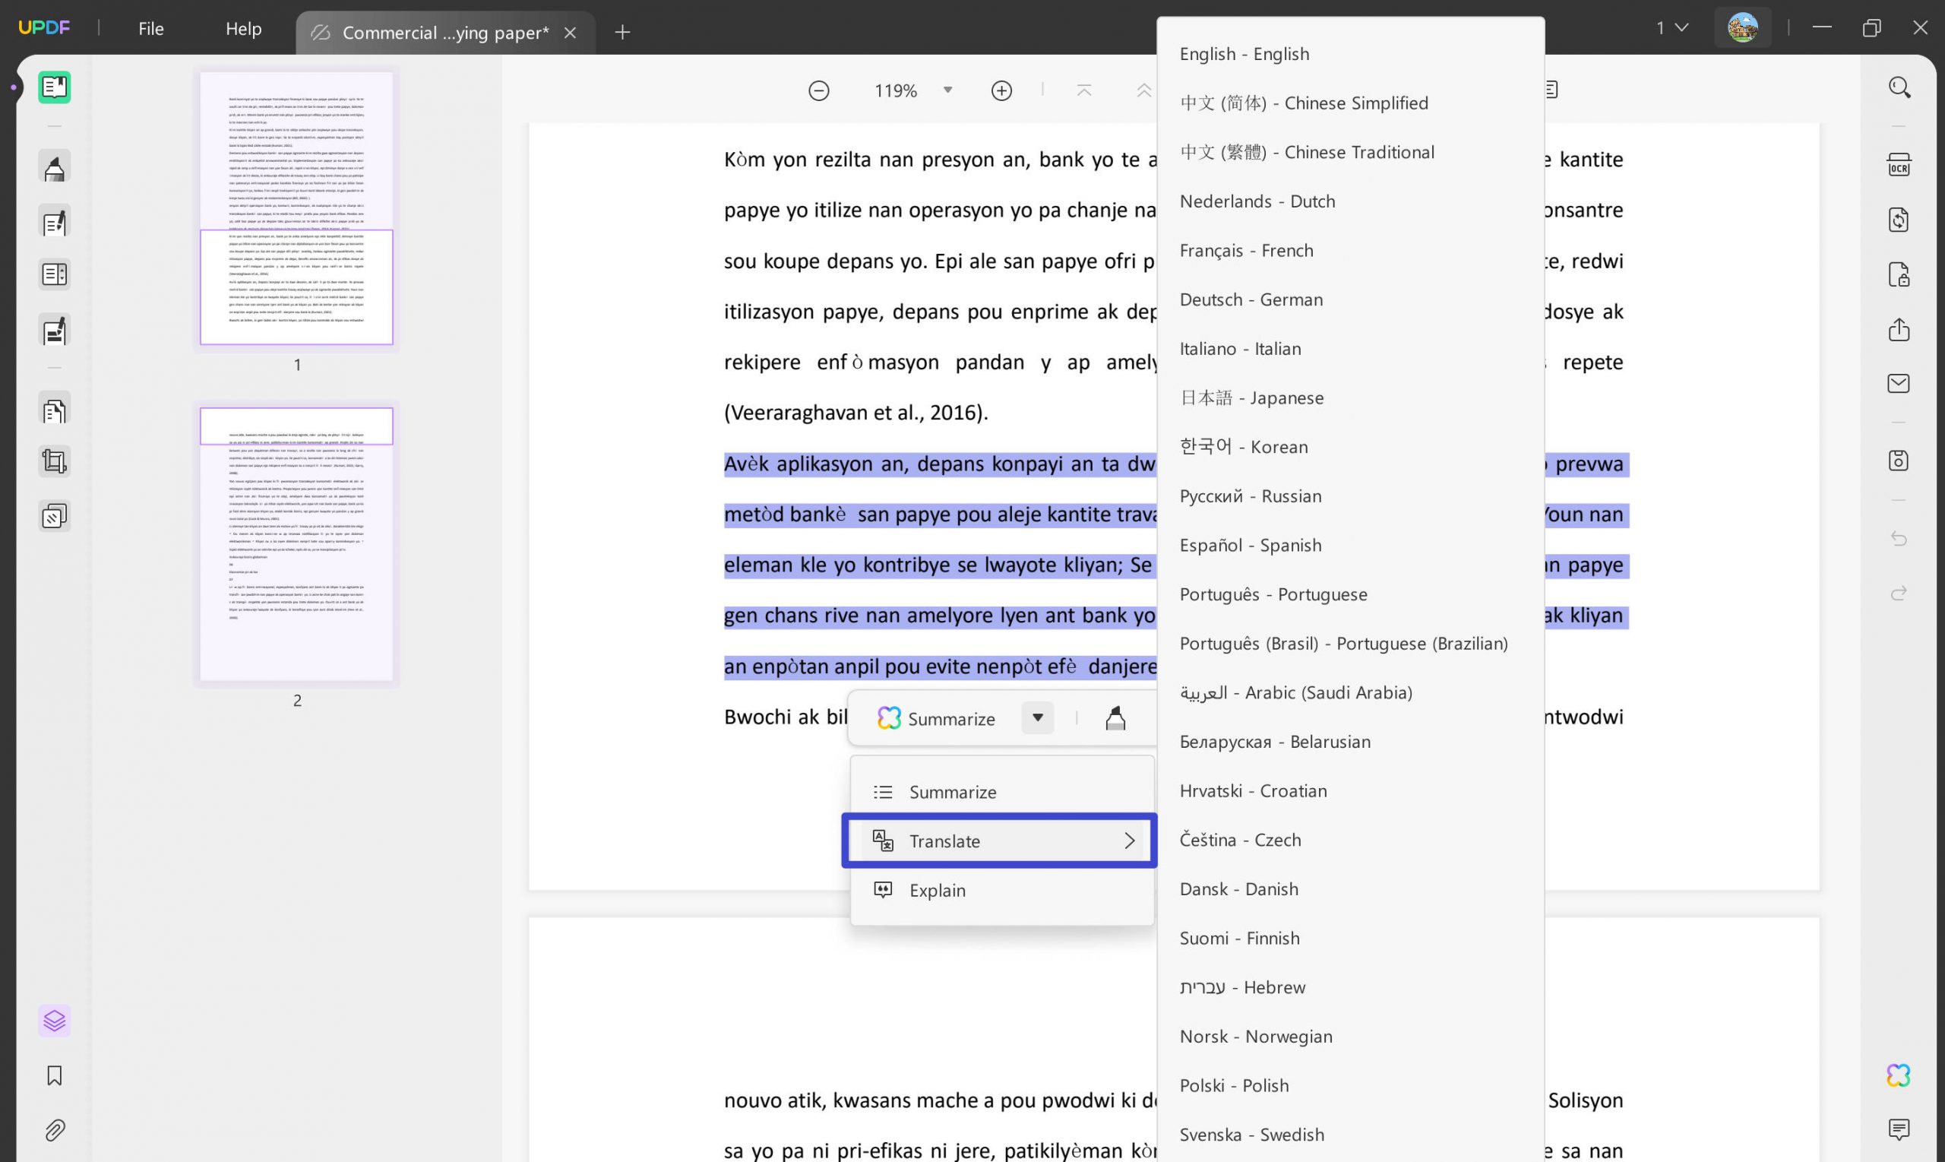Image resolution: width=1945 pixels, height=1162 pixels.
Task: Send the file by email icon
Action: click(1899, 384)
